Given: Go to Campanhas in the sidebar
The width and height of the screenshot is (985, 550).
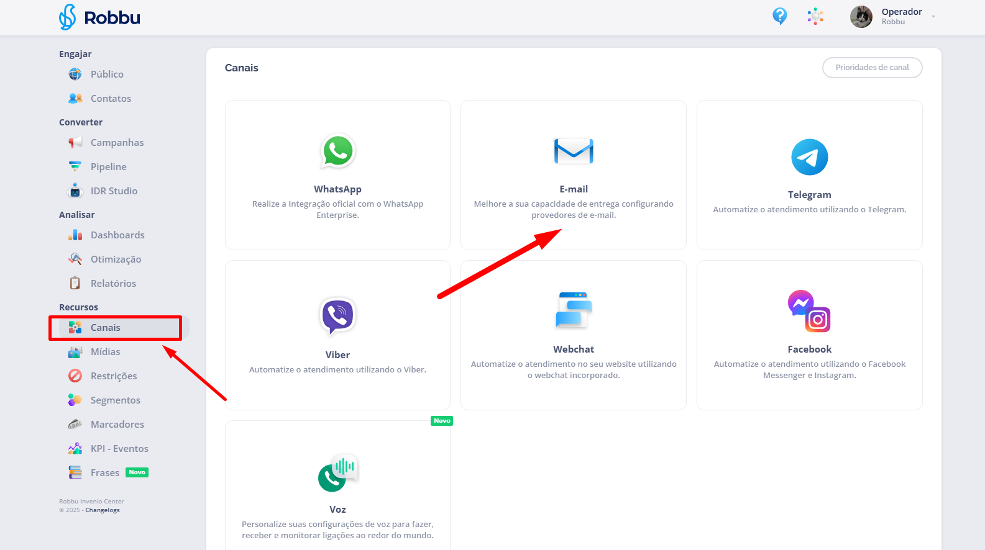Looking at the screenshot, I should [x=117, y=143].
